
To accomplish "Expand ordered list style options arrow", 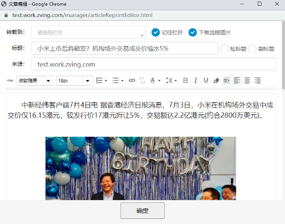I will 106,81.
